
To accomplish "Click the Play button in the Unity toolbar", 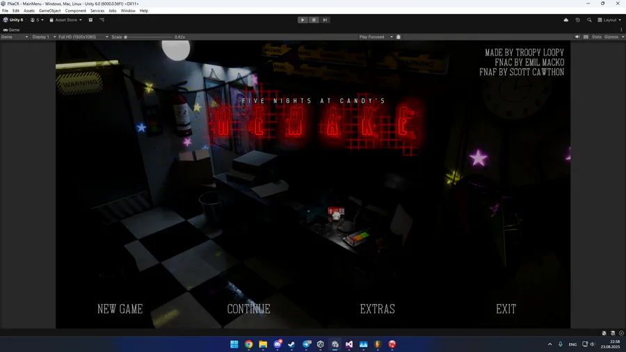I will 303,20.
